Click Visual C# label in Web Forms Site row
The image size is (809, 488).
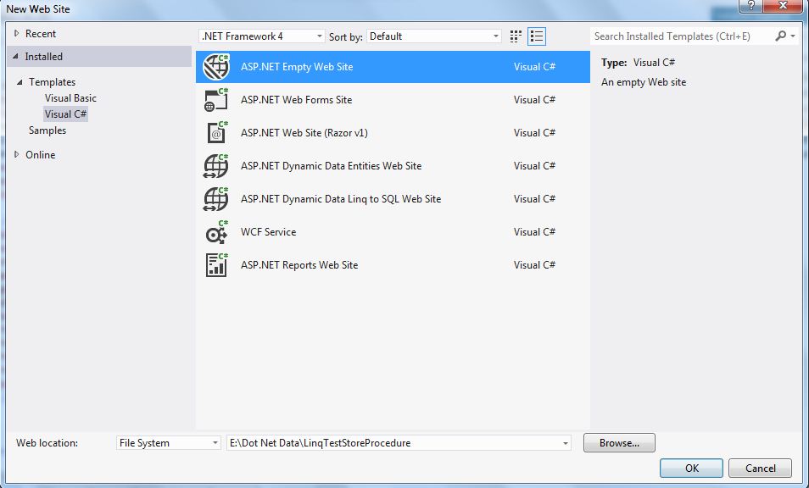click(534, 100)
